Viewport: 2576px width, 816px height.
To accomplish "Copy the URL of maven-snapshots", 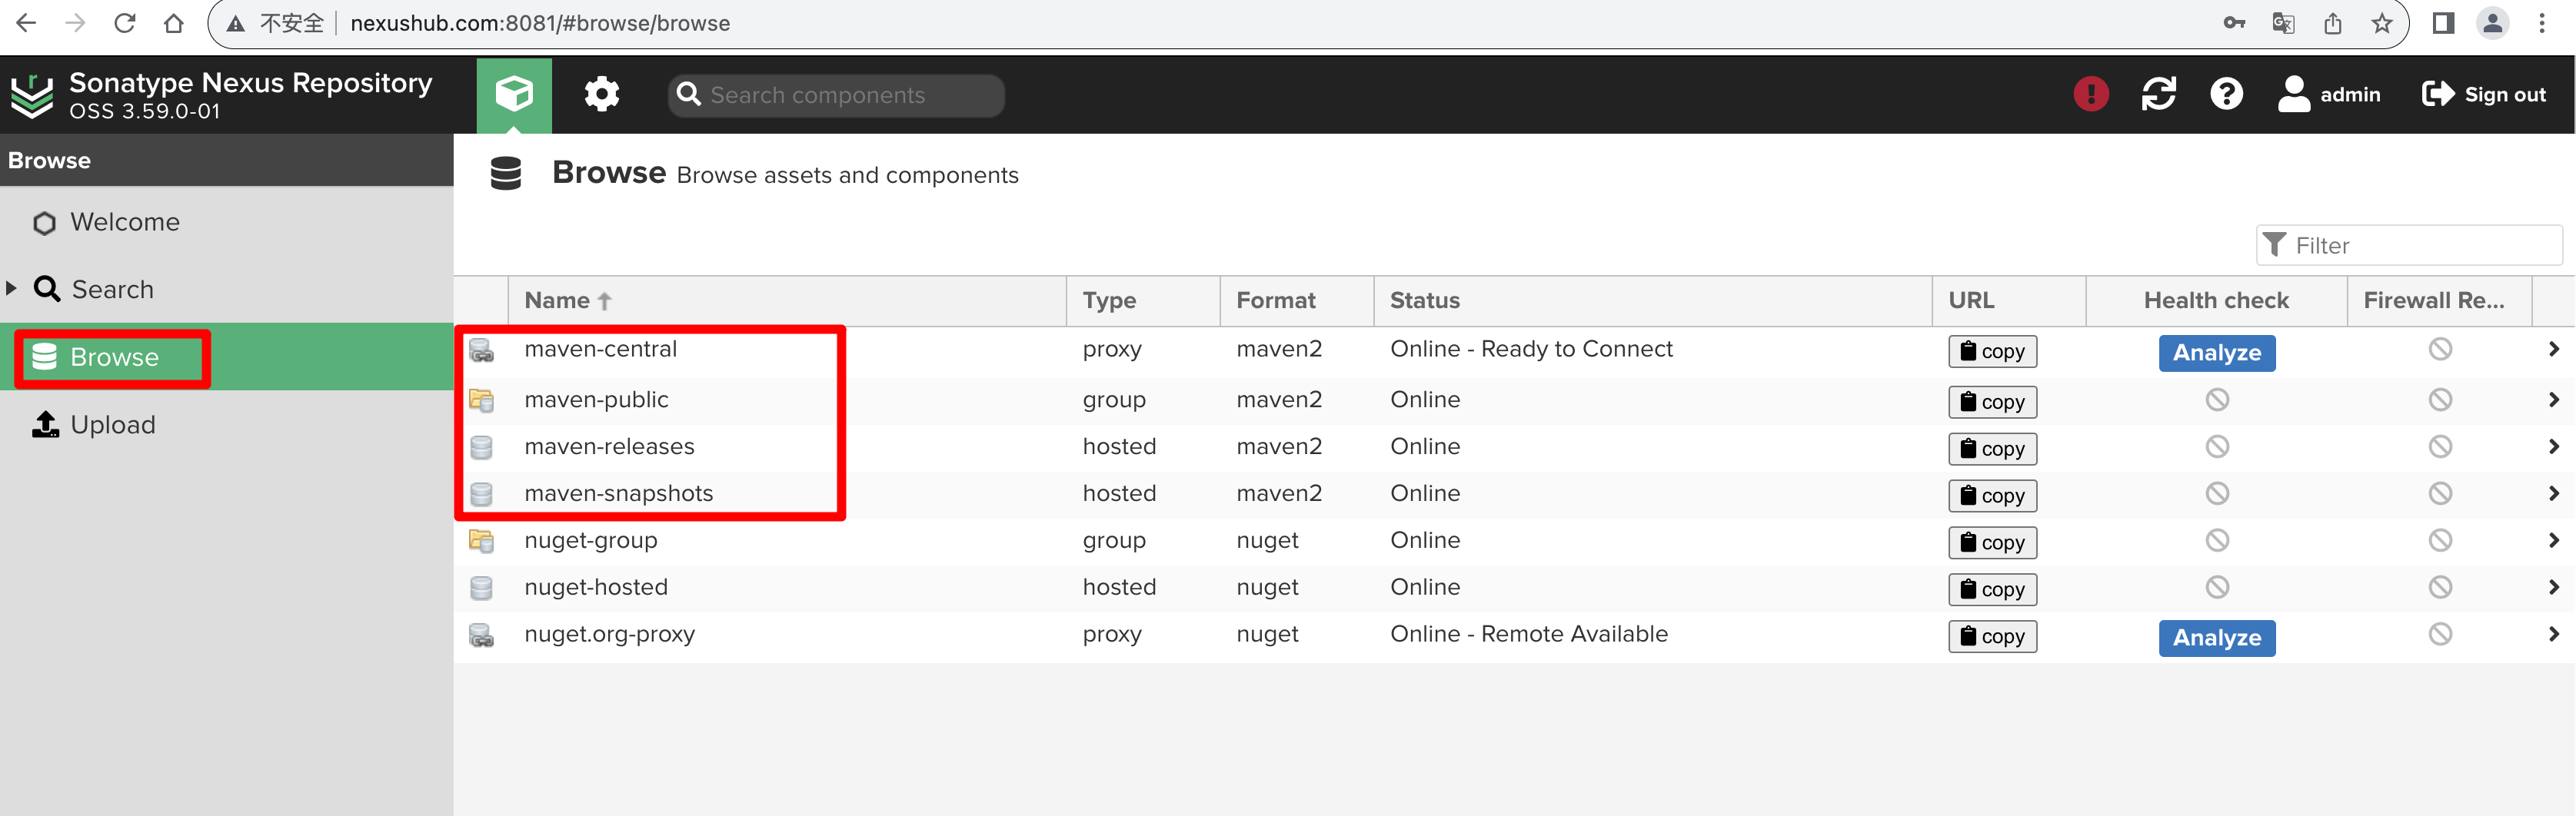I will pyautogui.click(x=1992, y=496).
